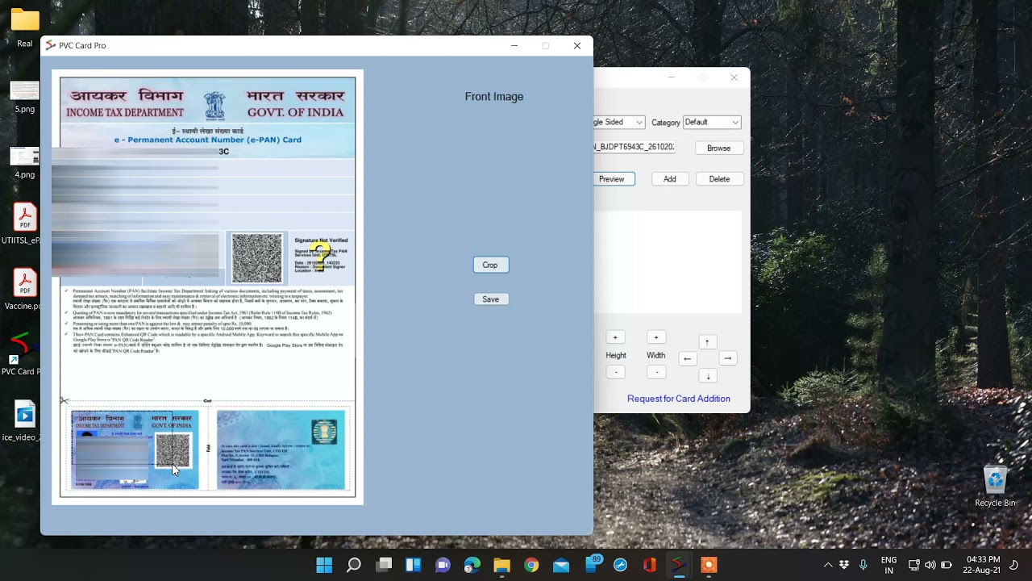Open the clock showing 04:33 PM

982,565
